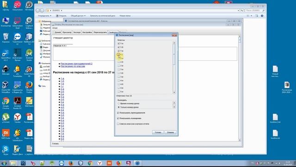Open Компьютер desktop icon

(6, 22)
